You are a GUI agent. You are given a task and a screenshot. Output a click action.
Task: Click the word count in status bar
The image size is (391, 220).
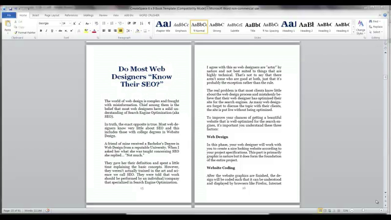point(33,211)
